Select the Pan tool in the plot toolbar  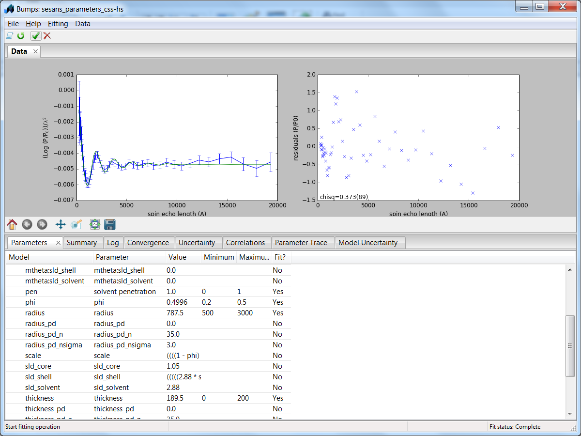(x=61, y=224)
